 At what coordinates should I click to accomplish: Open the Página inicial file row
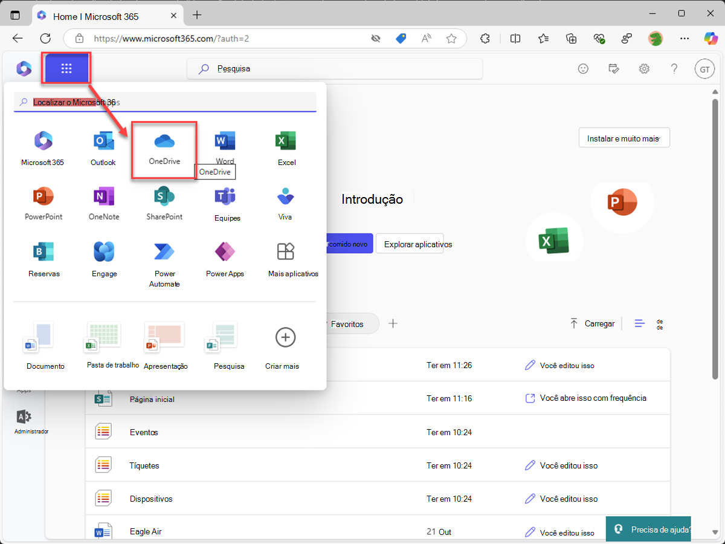point(378,398)
